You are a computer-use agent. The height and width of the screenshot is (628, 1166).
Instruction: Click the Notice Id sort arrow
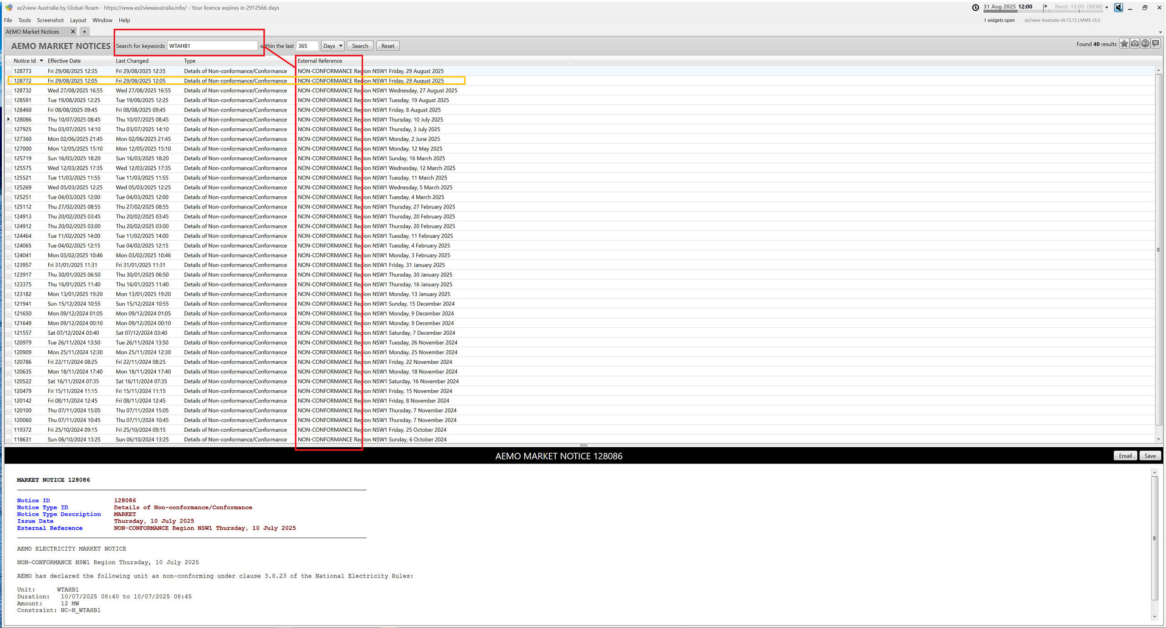pos(41,61)
